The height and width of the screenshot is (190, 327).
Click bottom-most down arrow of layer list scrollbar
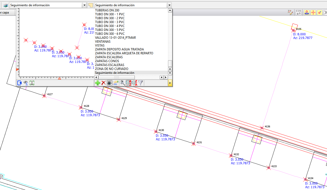(x=170, y=73)
